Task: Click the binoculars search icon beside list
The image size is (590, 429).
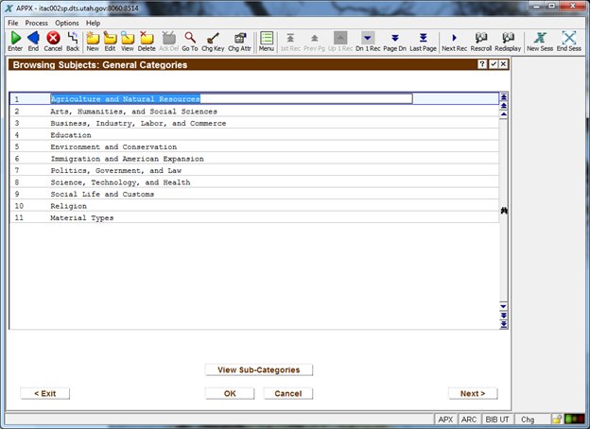Action: click(x=504, y=211)
